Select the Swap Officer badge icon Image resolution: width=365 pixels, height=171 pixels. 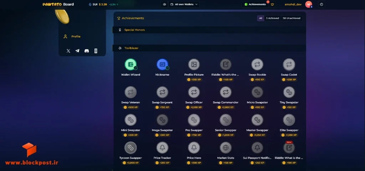(194, 92)
